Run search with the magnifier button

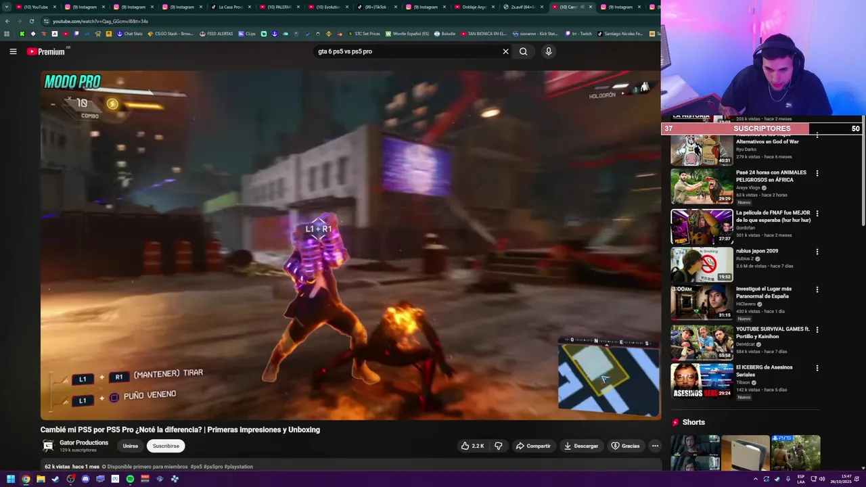(523, 51)
